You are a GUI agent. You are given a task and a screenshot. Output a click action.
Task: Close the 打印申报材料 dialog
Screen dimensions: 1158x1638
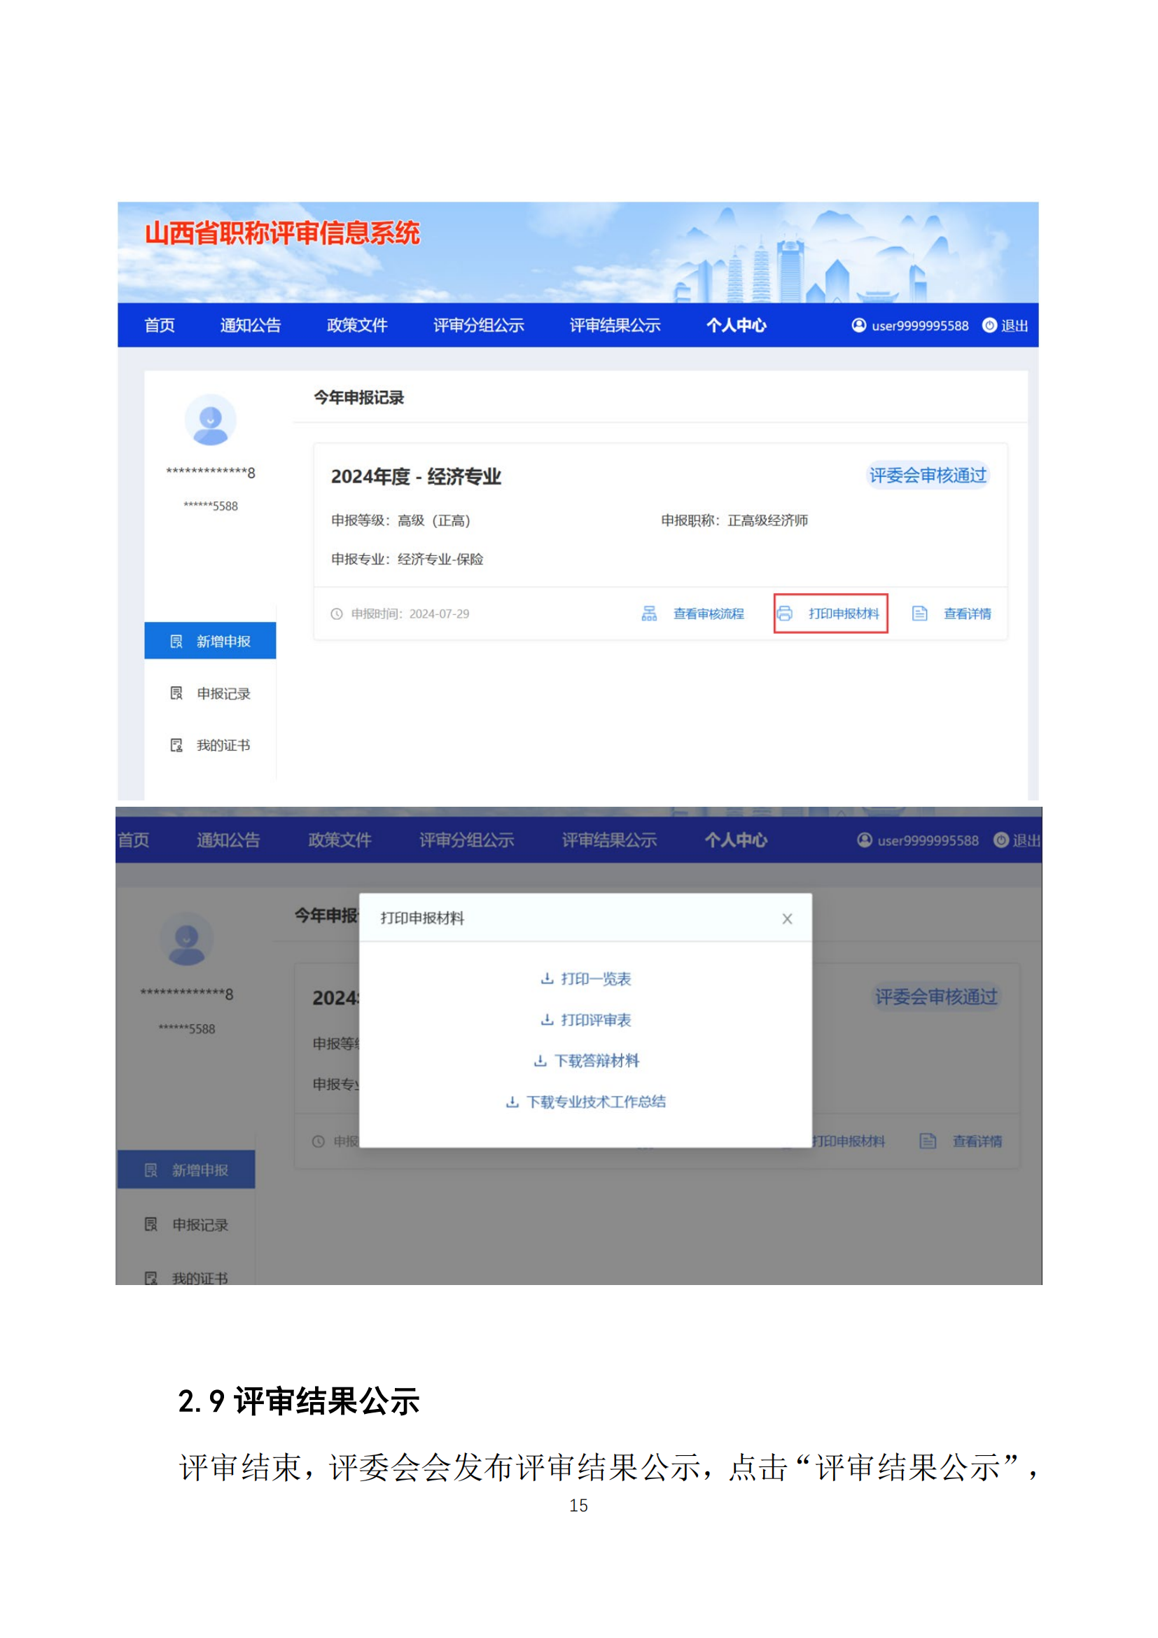pyautogui.click(x=787, y=919)
